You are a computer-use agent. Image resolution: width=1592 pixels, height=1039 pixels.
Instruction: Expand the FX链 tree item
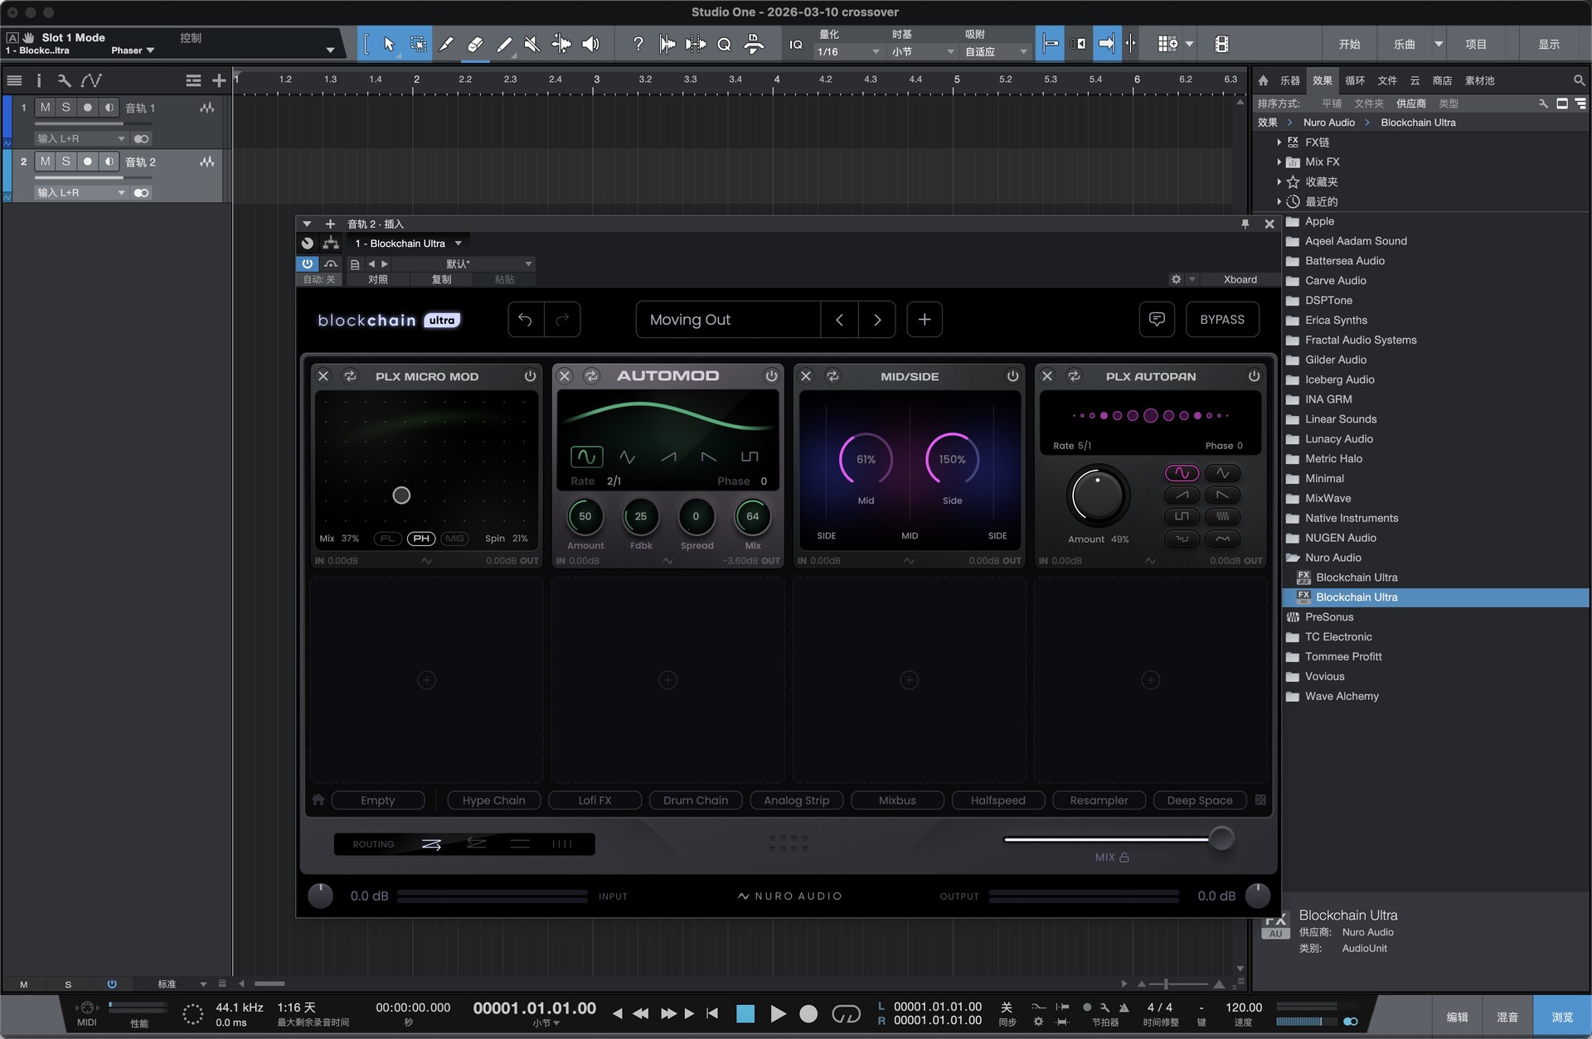pos(1279,143)
